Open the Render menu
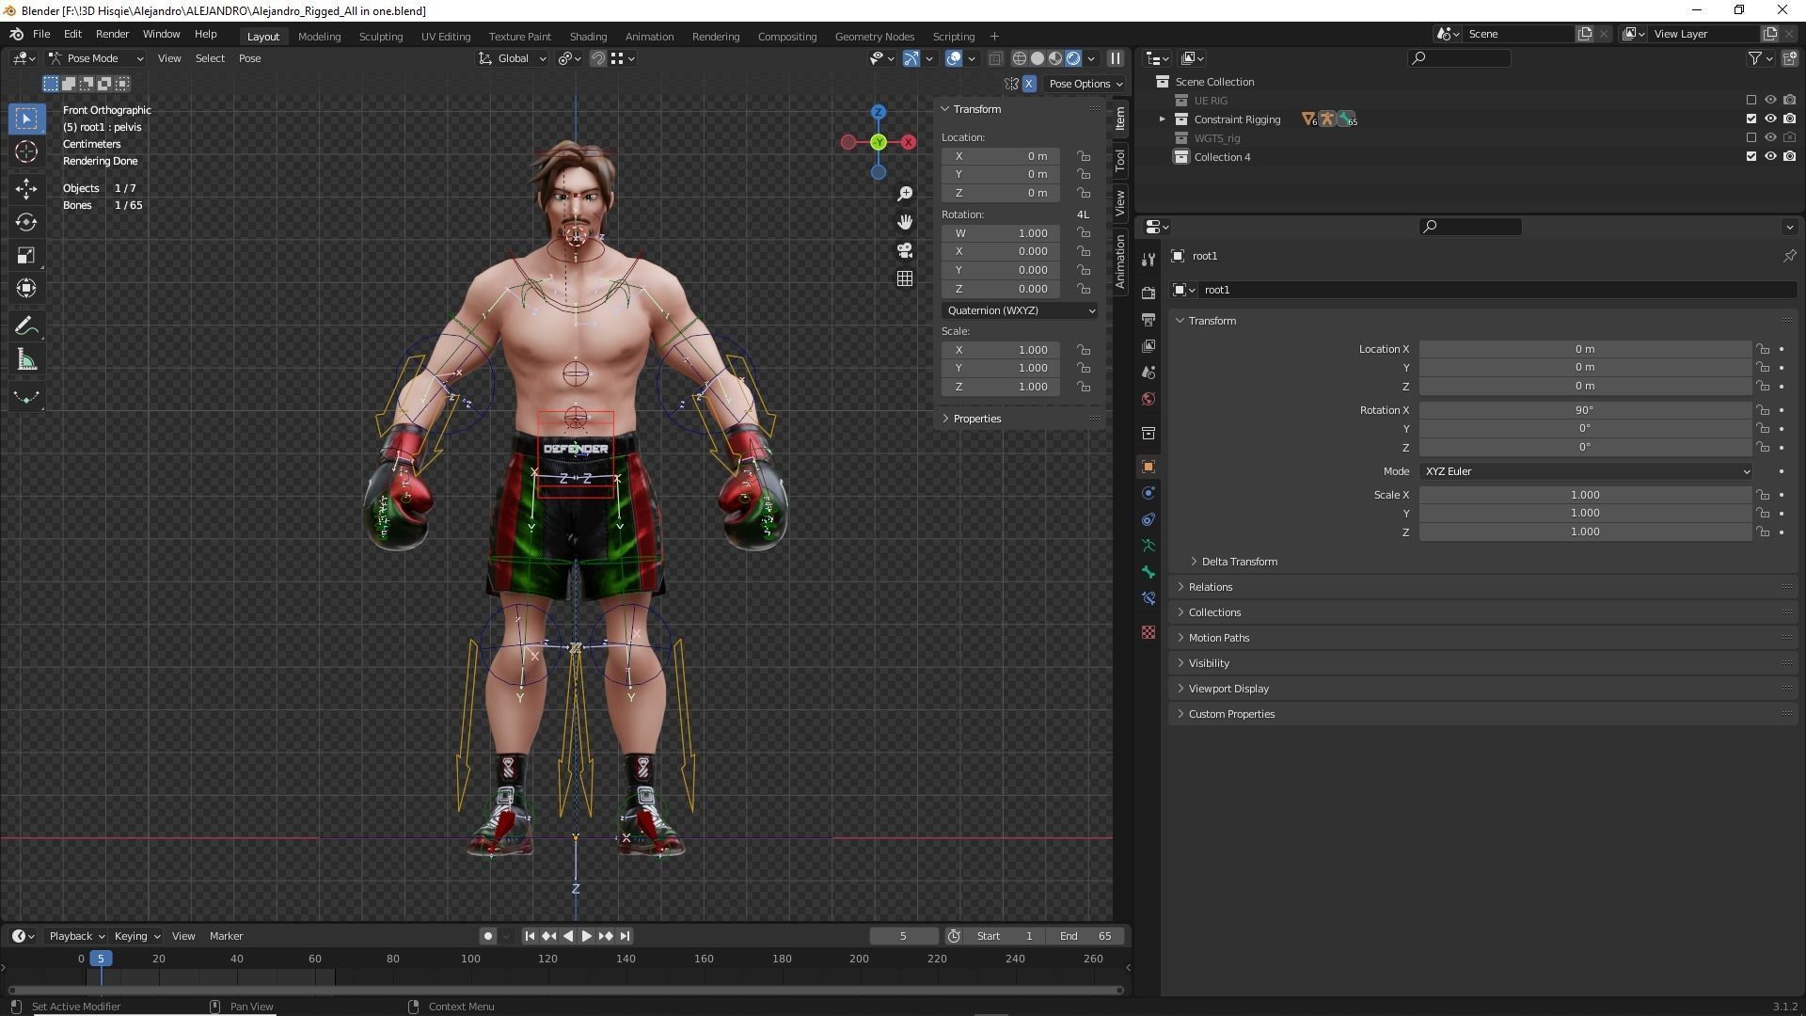Image resolution: width=1806 pixels, height=1016 pixels. [112, 34]
